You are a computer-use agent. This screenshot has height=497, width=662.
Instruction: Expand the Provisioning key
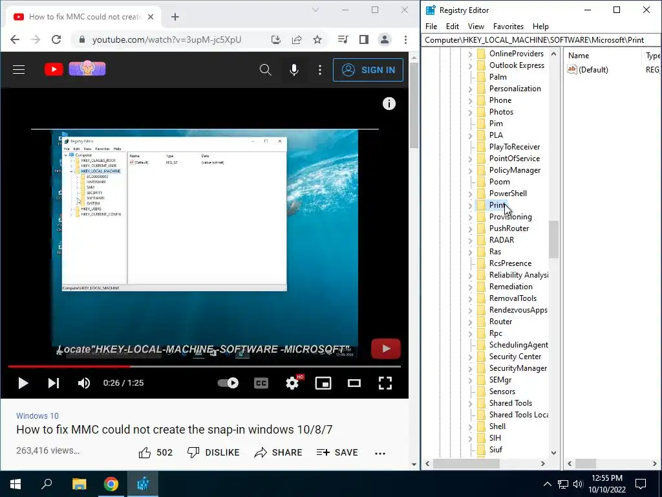[471, 217]
